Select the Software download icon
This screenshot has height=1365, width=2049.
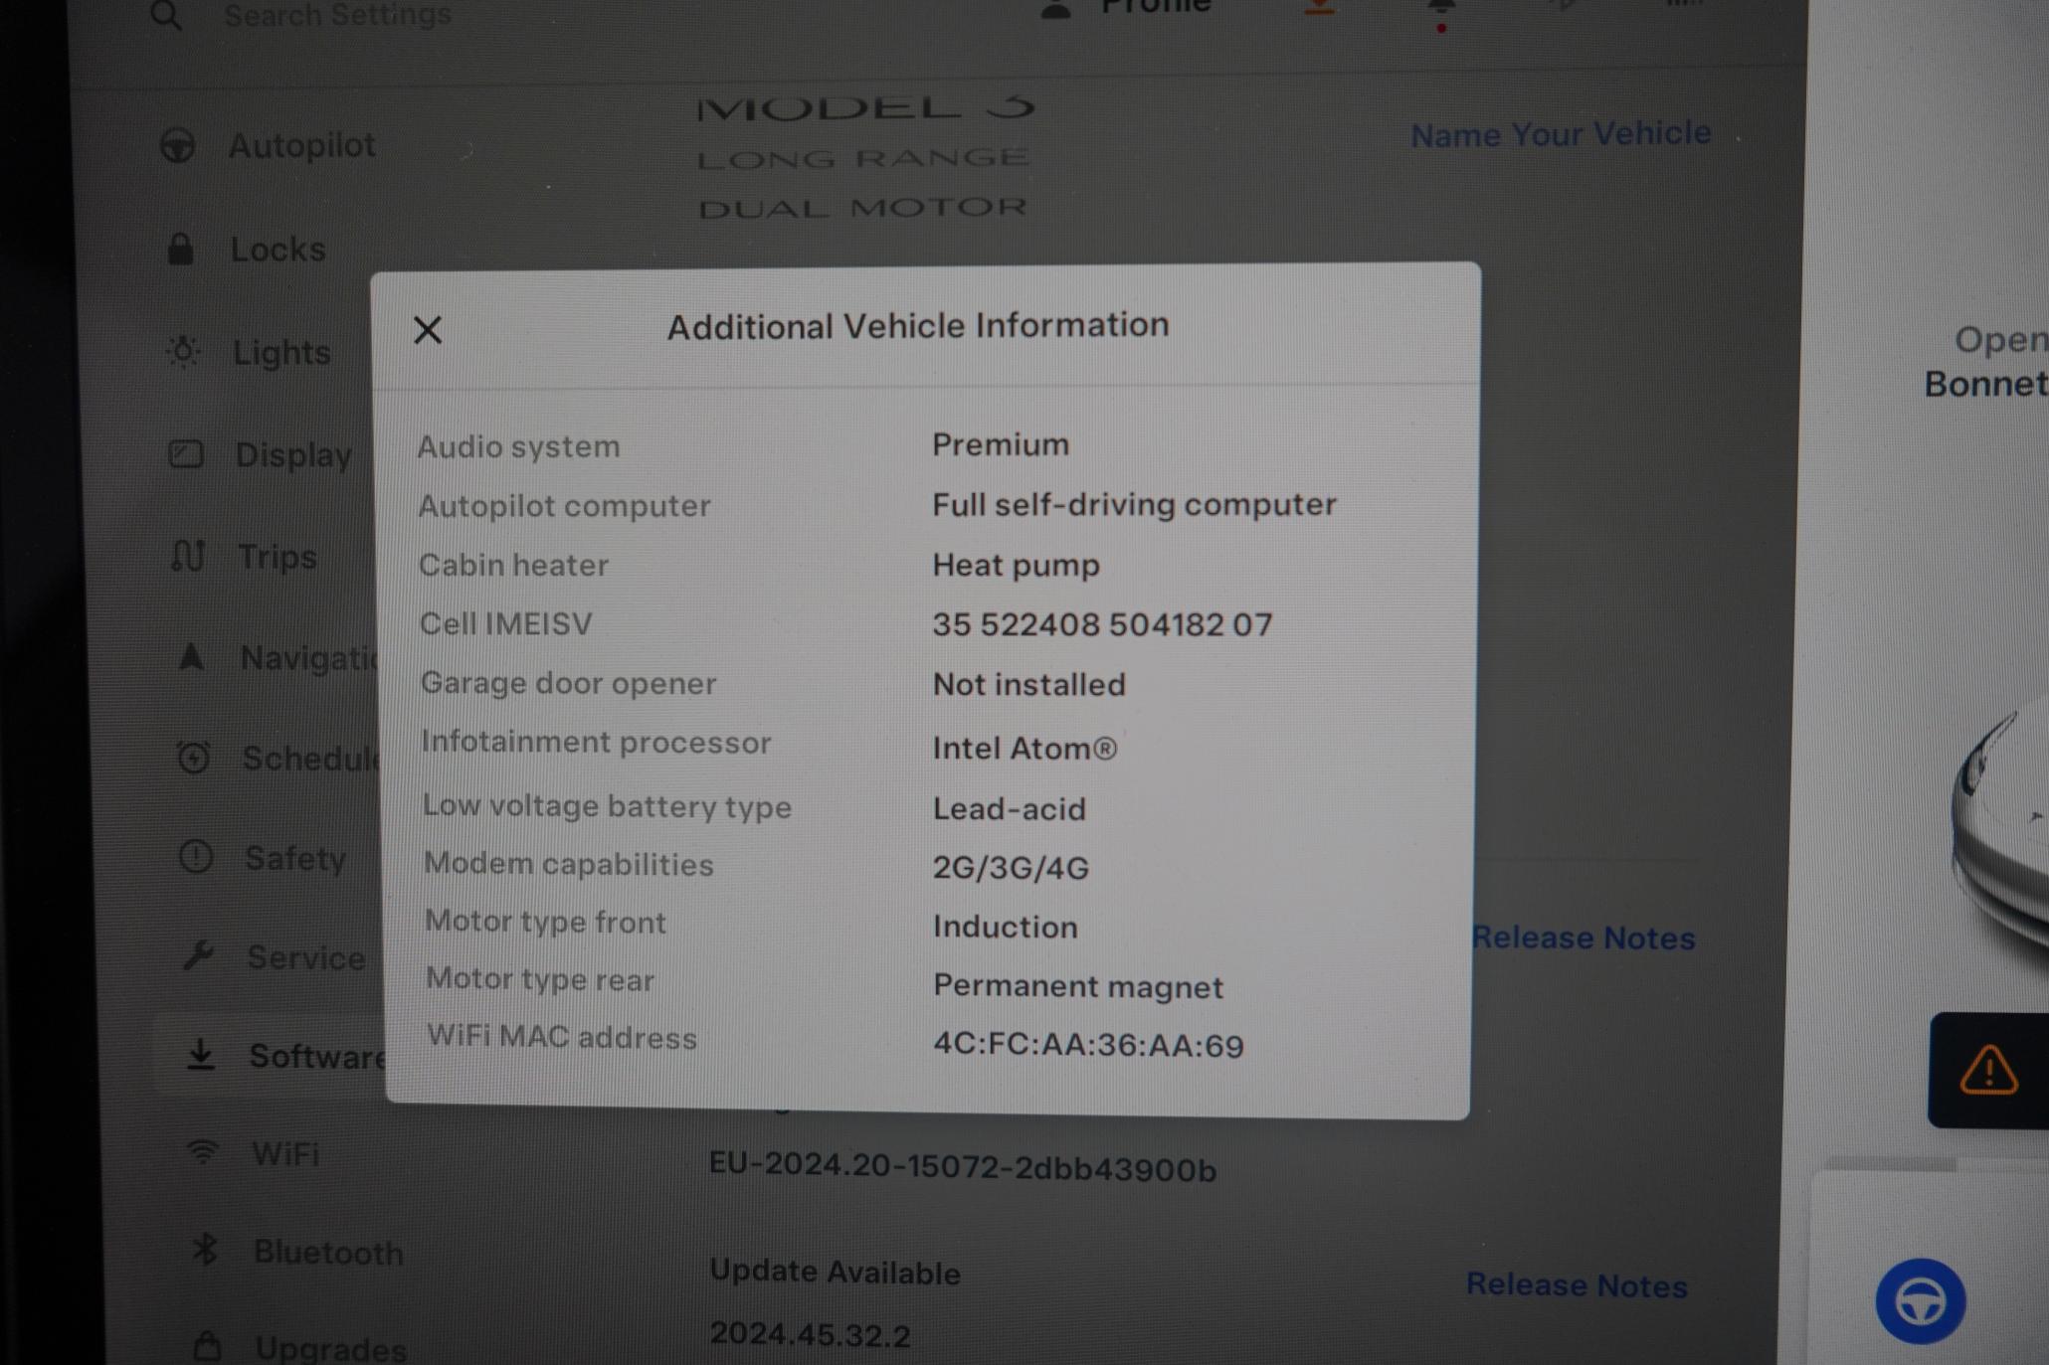coord(201,1055)
